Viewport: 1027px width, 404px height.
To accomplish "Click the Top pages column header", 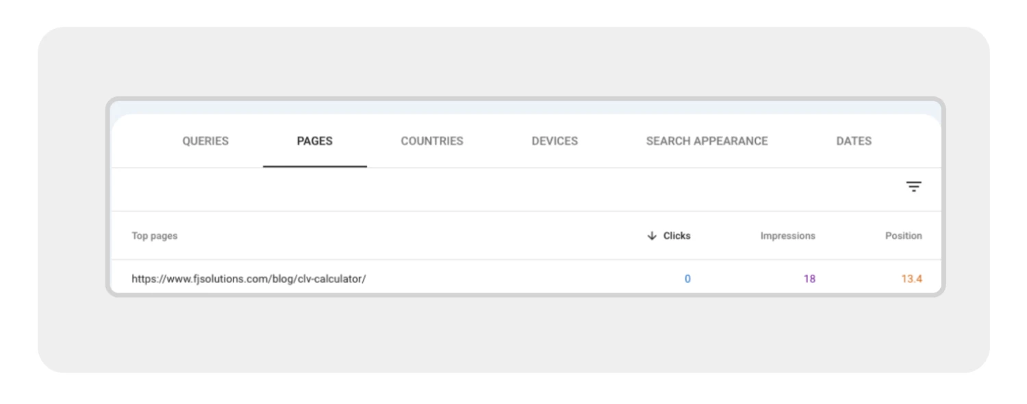I will tap(155, 236).
